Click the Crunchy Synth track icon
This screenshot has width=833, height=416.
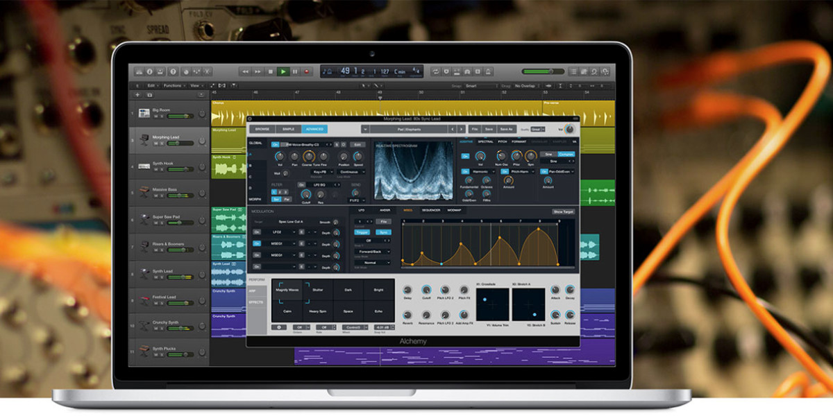coord(144,326)
